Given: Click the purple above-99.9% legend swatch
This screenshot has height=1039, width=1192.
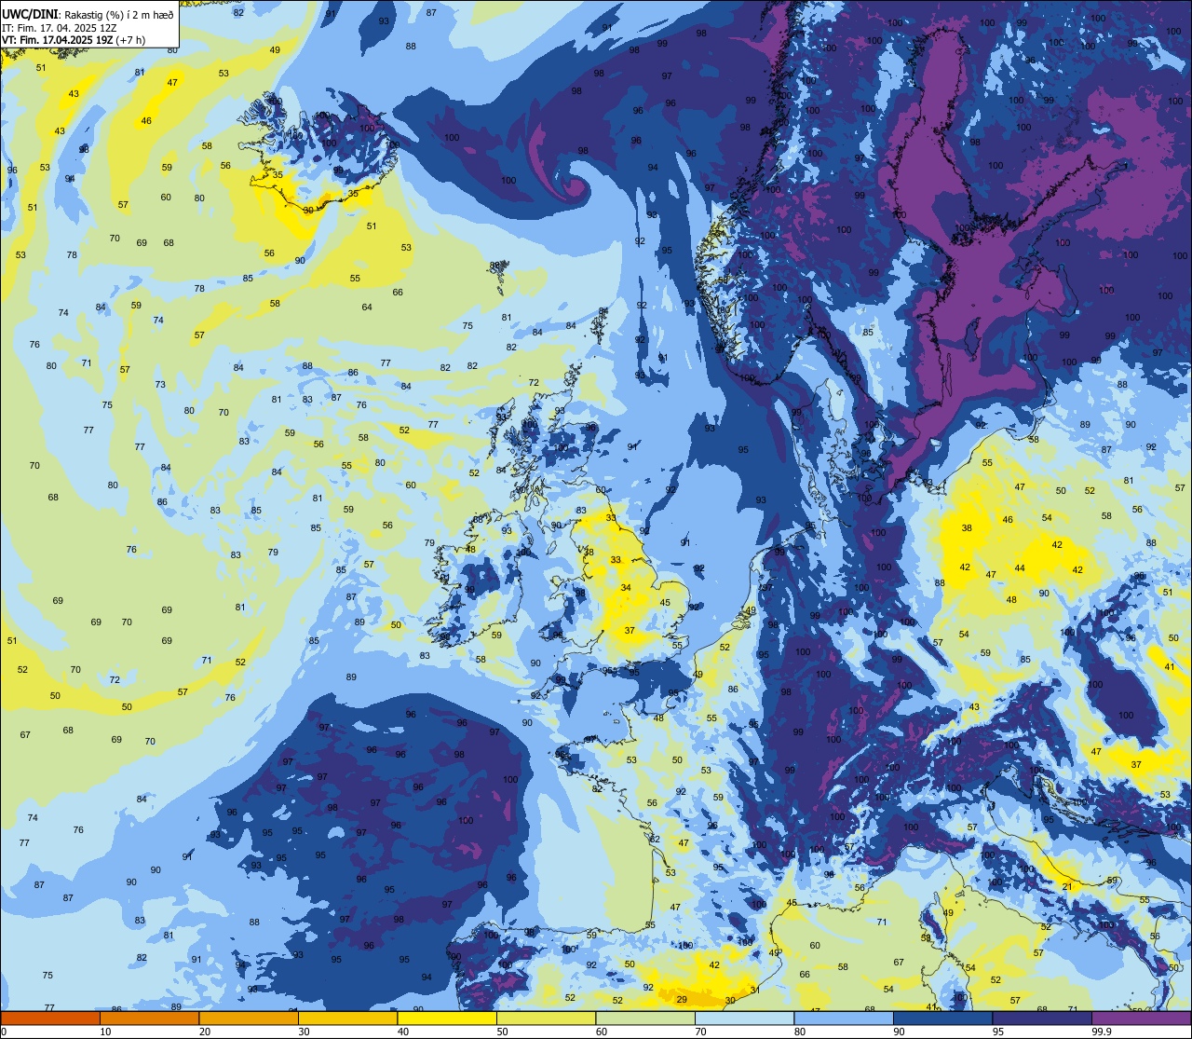Looking at the screenshot, I should tap(1141, 1018).
